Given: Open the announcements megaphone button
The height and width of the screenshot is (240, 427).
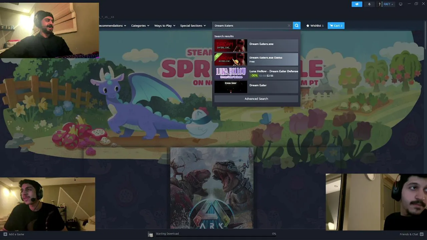Looking at the screenshot, I should [357, 4].
